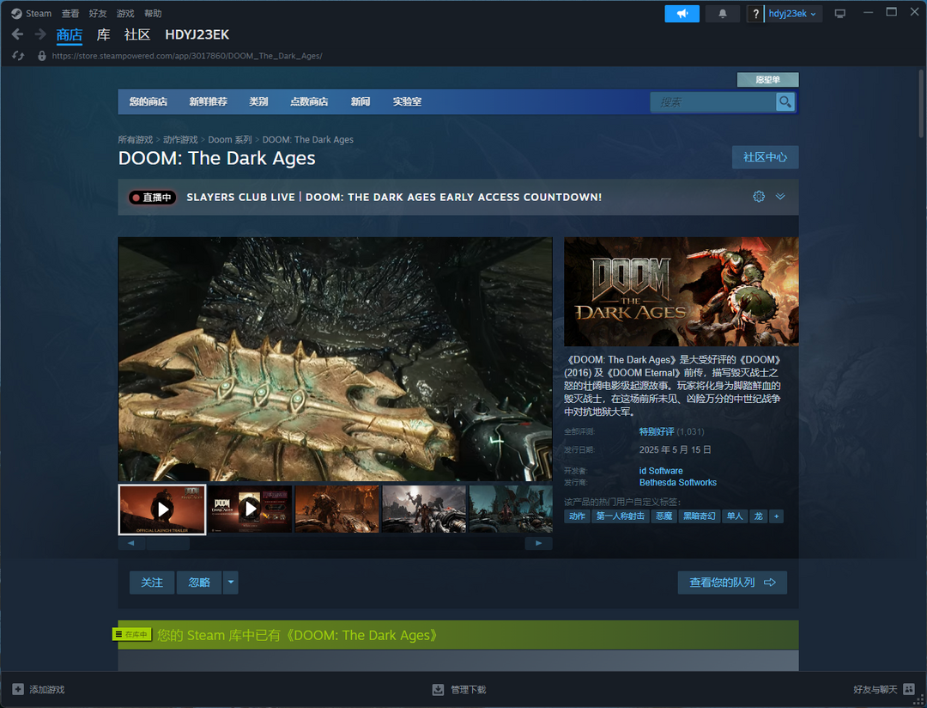Click 查看您的队列 button
The width and height of the screenshot is (927, 708).
click(x=732, y=583)
